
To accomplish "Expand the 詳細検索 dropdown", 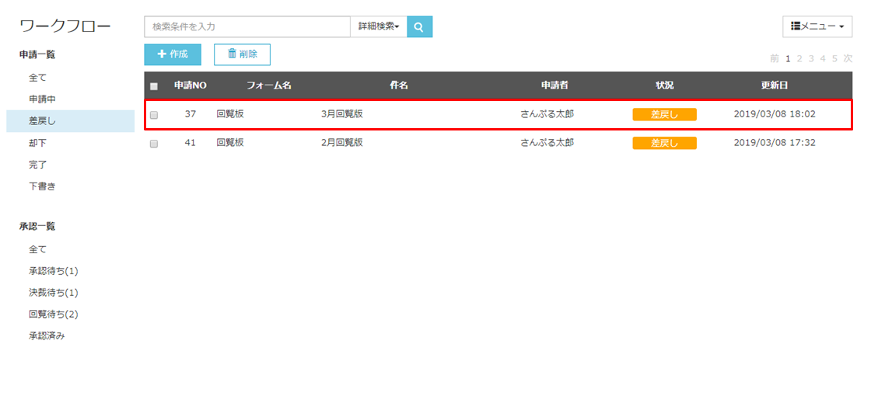I will [379, 26].
